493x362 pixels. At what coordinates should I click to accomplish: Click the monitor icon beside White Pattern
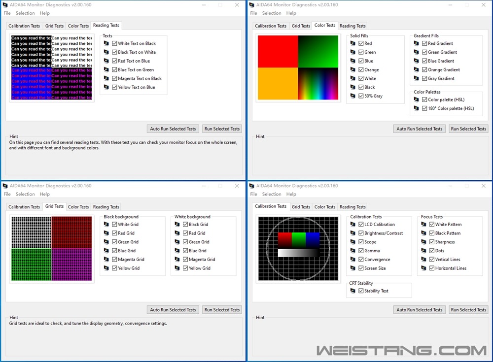[423, 225]
